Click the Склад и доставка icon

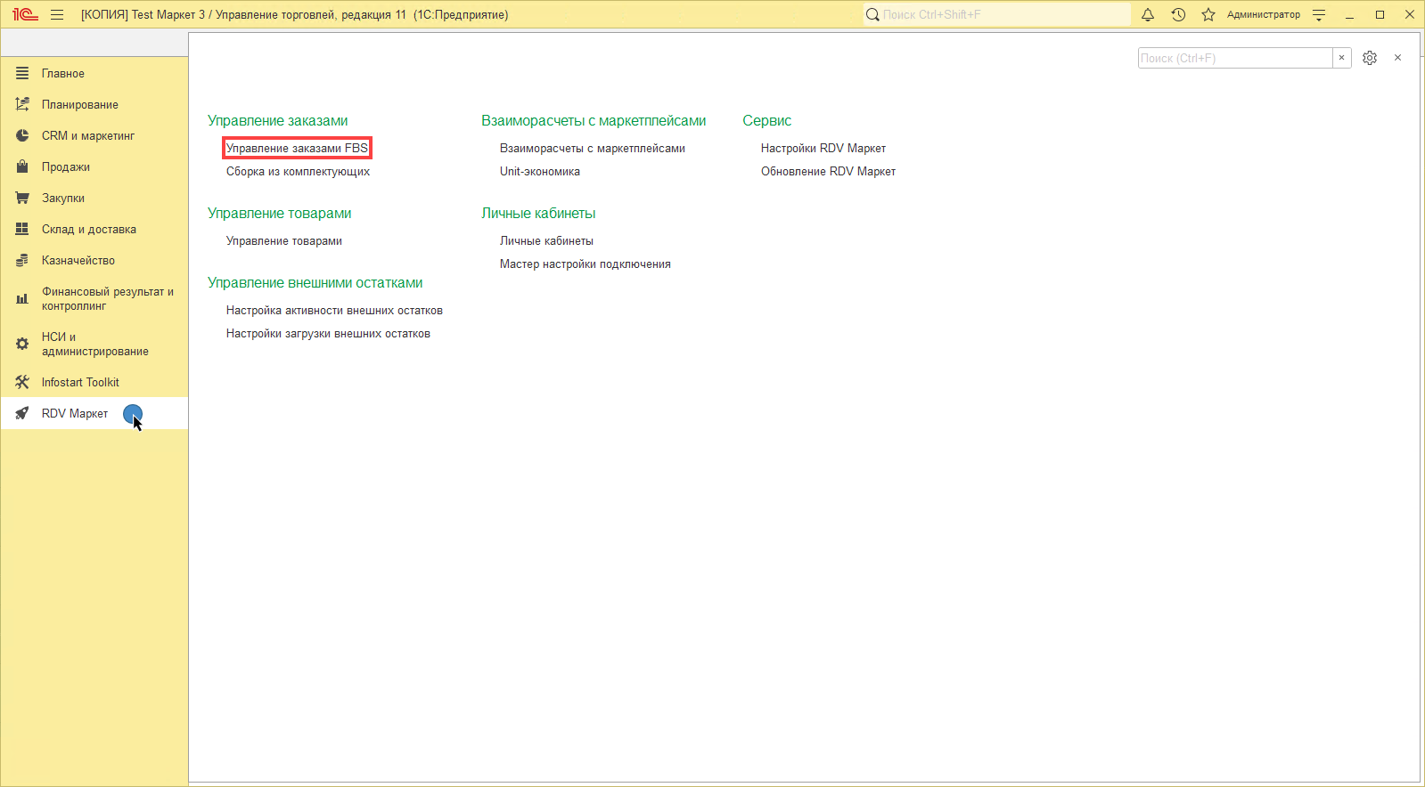[22, 229]
